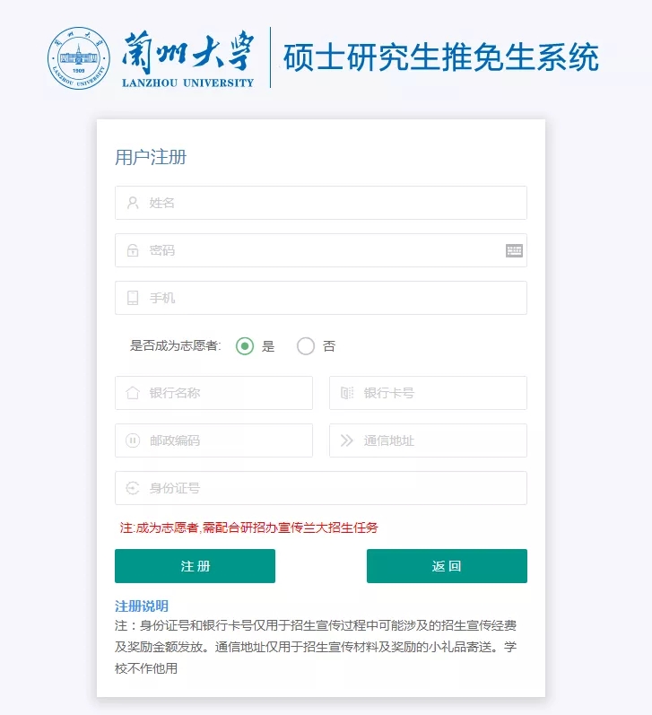Click the person icon in the 姓名 field
Viewport: 652px width, 715px height.
(133, 203)
